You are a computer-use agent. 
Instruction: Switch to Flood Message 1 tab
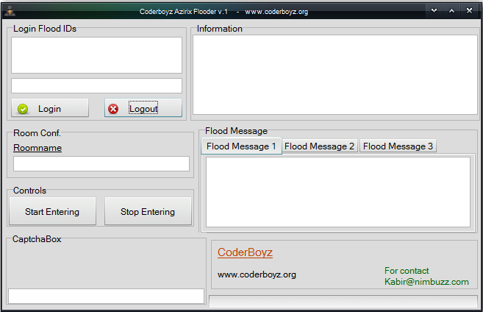pyautogui.click(x=241, y=146)
